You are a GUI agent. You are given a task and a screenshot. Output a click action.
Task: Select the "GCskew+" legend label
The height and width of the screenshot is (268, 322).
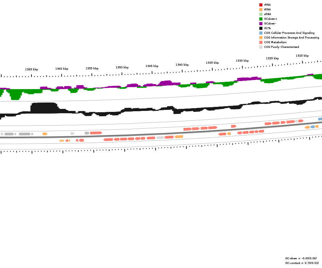click(271, 19)
